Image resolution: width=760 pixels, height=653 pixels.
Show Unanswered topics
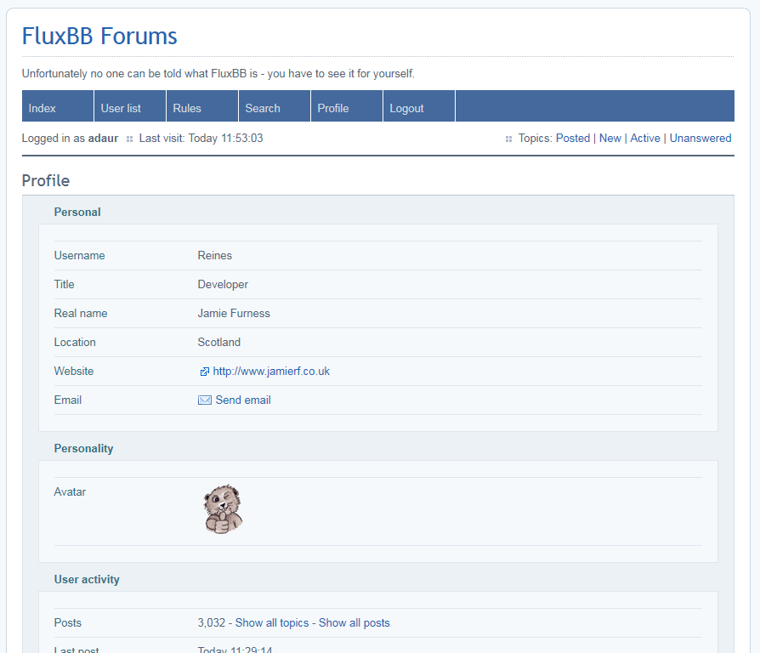pos(700,138)
